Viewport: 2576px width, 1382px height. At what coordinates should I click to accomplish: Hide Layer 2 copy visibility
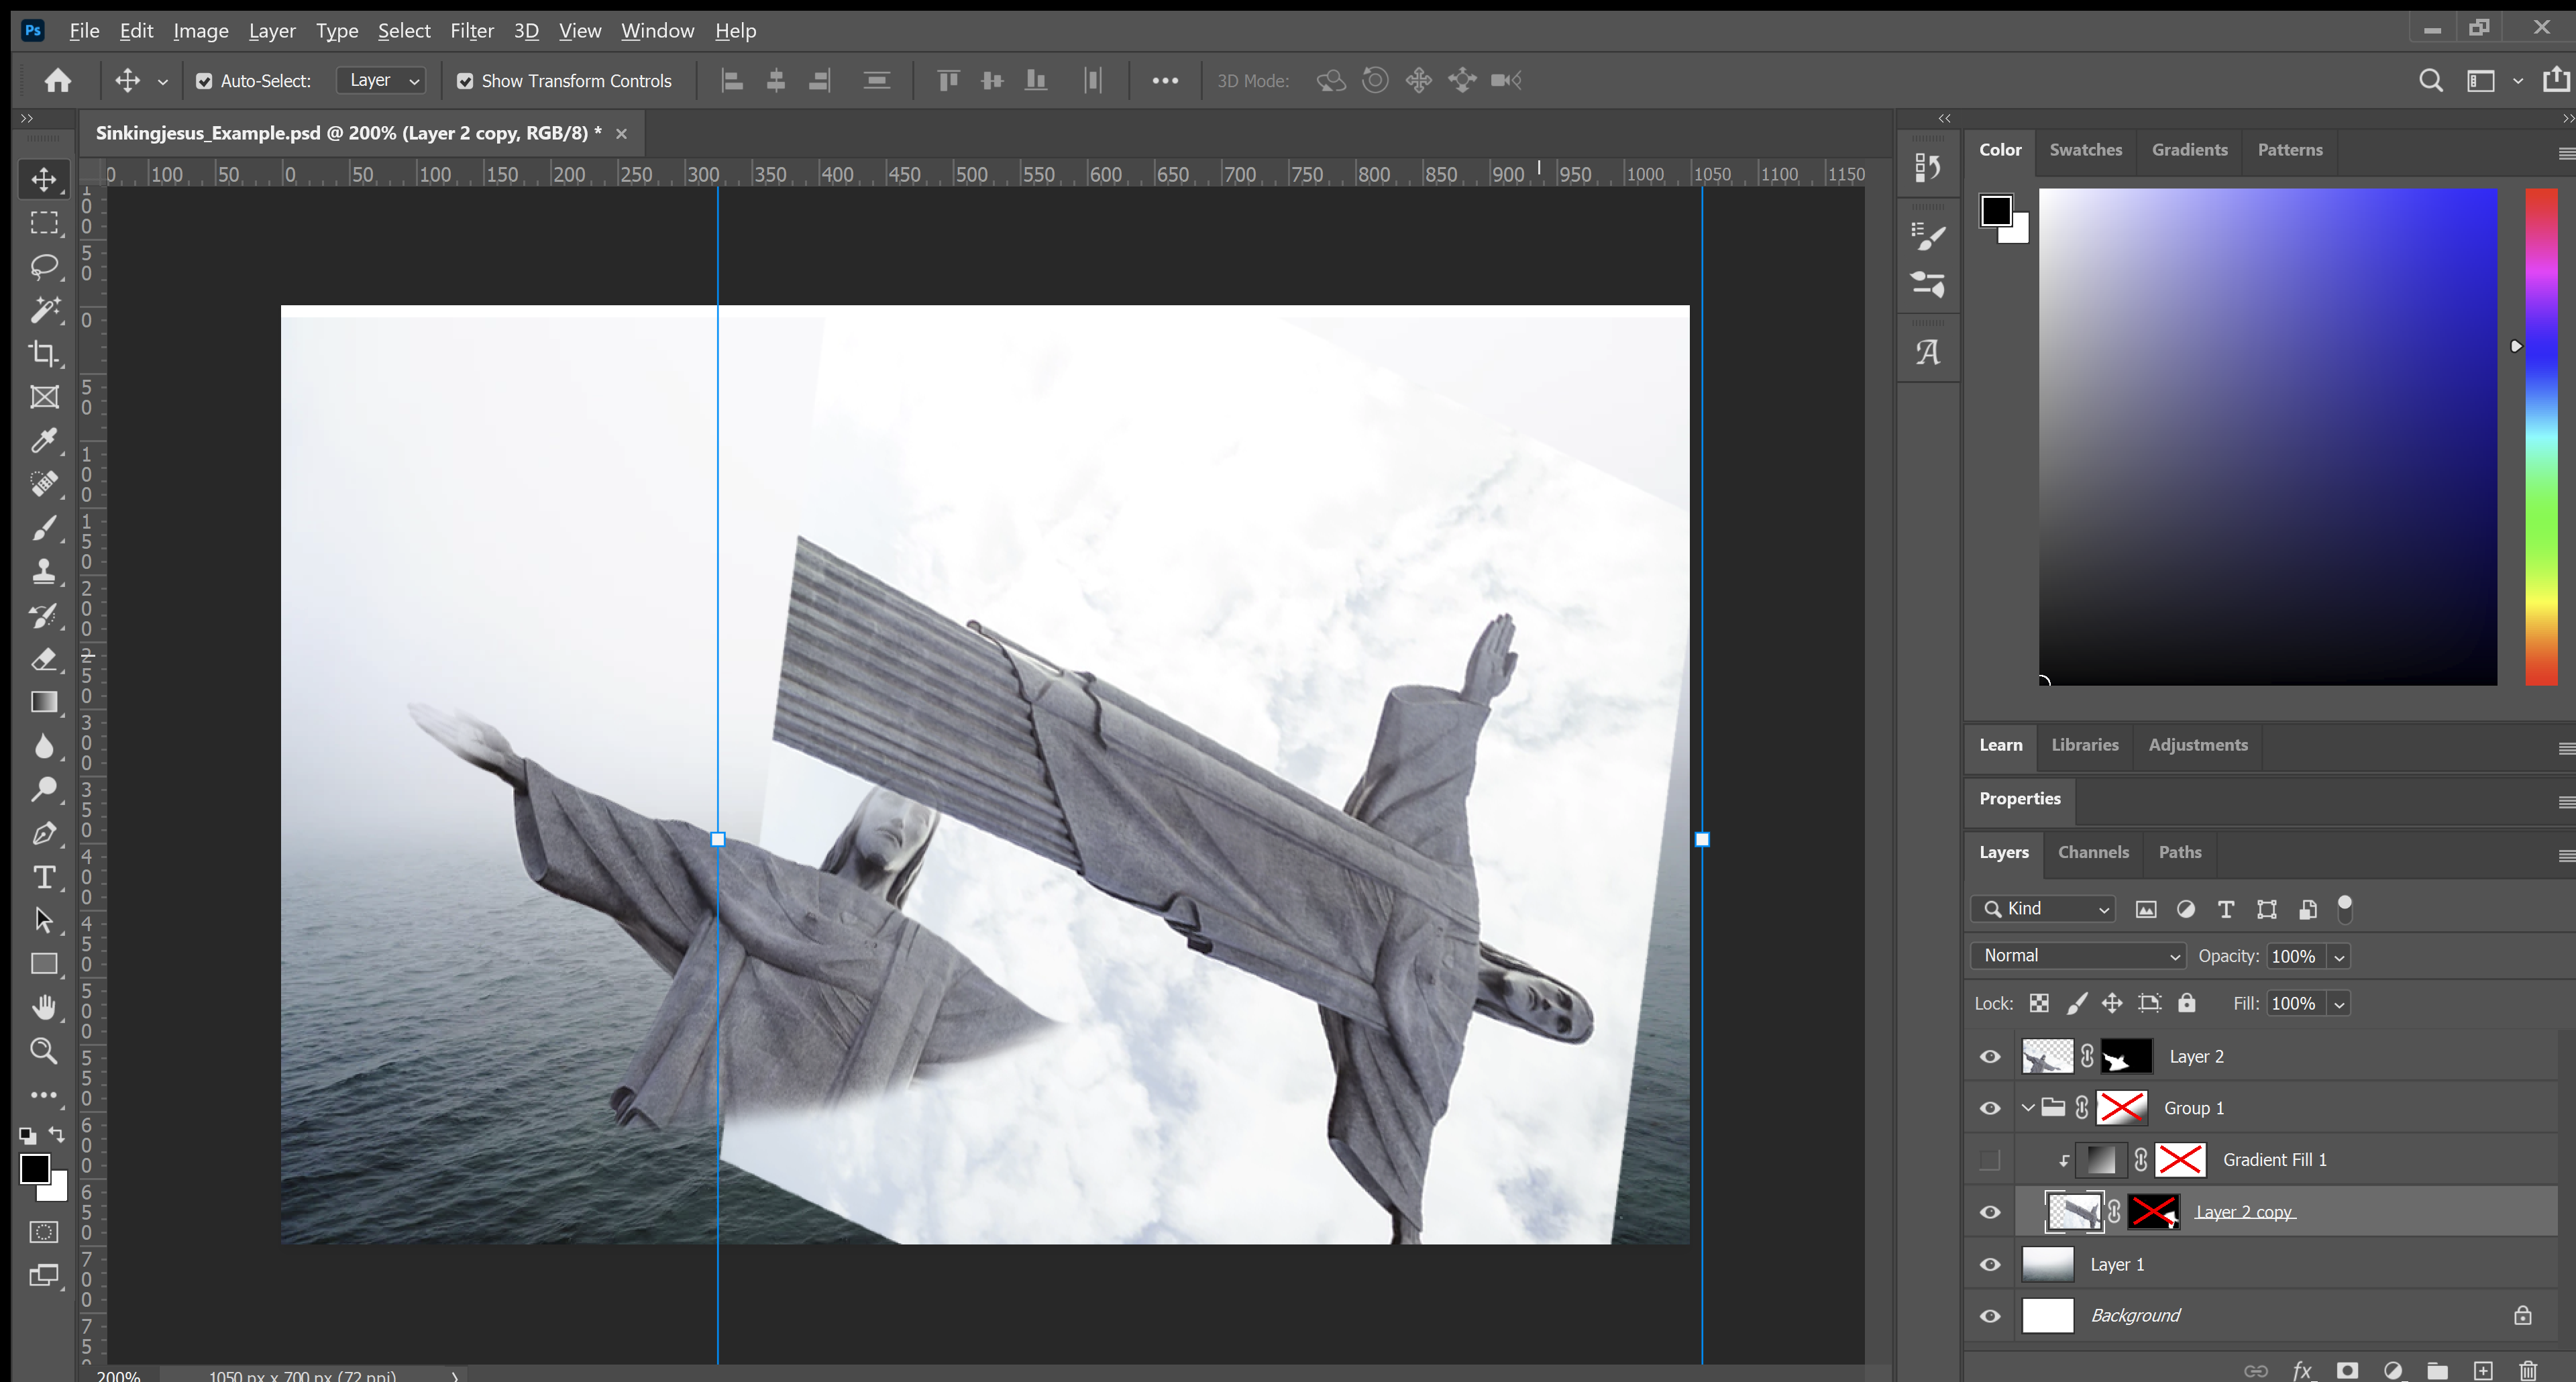pyautogui.click(x=1990, y=1212)
